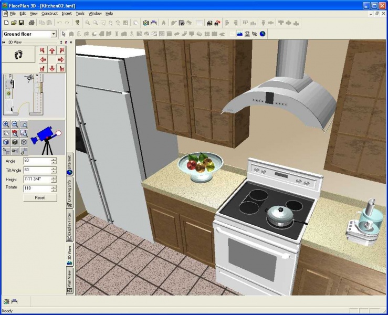Click the floor plan mini-map thumbnail

coord(34,95)
